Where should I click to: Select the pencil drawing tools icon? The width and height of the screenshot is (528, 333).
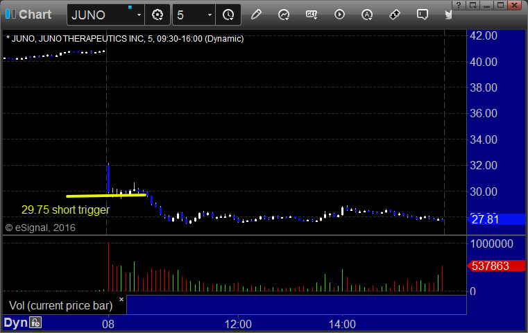(x=256, y=15)
